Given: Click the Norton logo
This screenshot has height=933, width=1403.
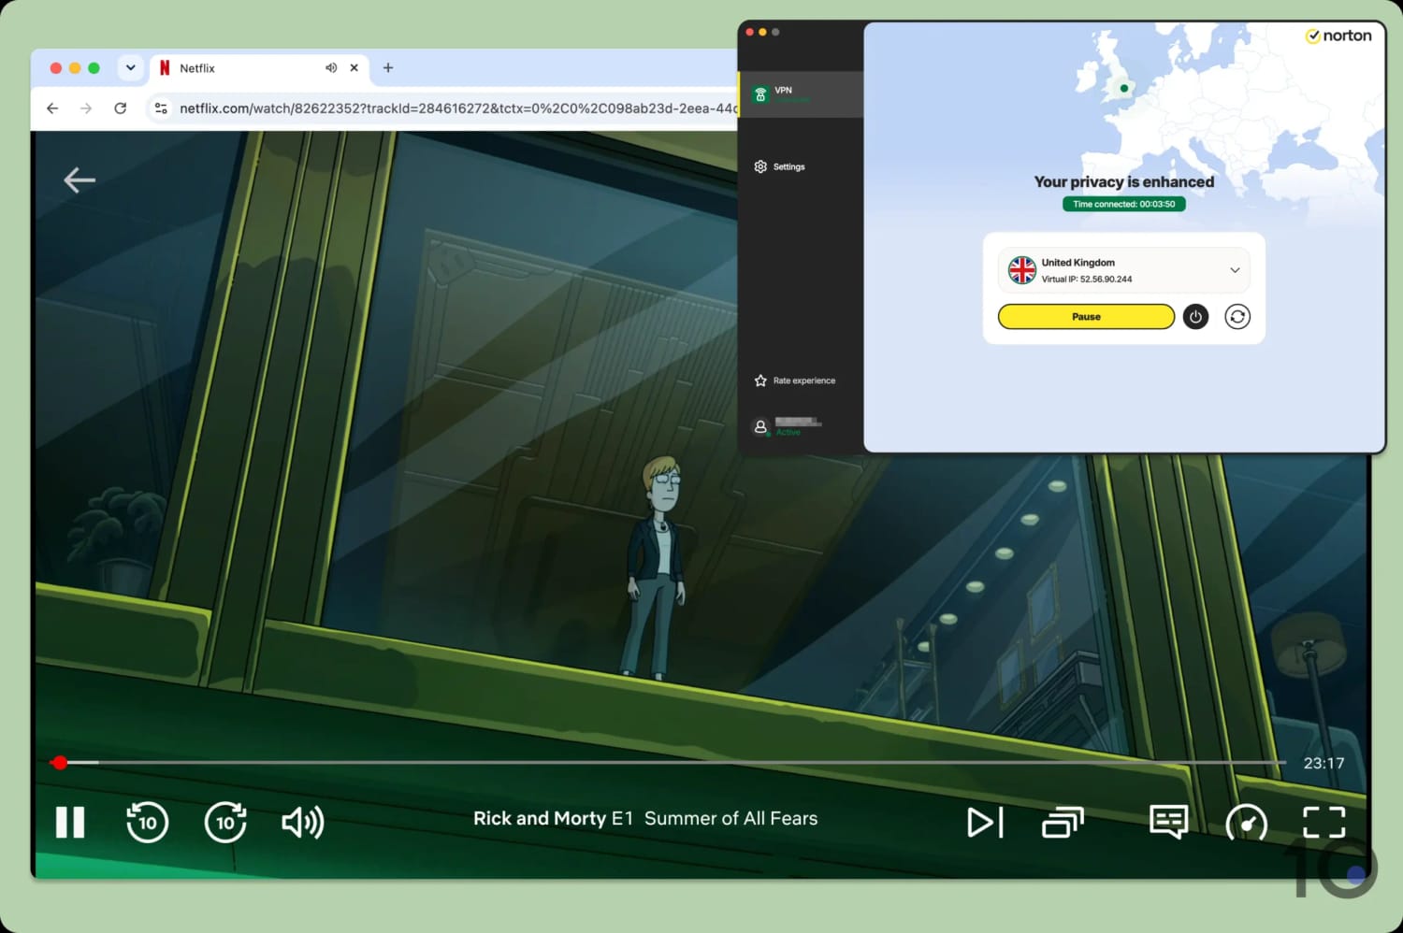Looking at the screenshot, I should 1338,36.
